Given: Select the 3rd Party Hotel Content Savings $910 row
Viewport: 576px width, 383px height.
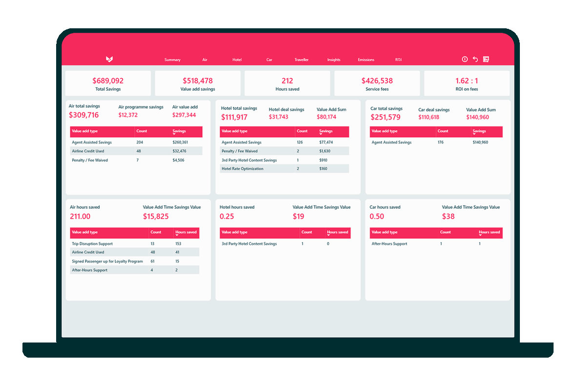Looking at the screenshot, I should pos(284,160).
